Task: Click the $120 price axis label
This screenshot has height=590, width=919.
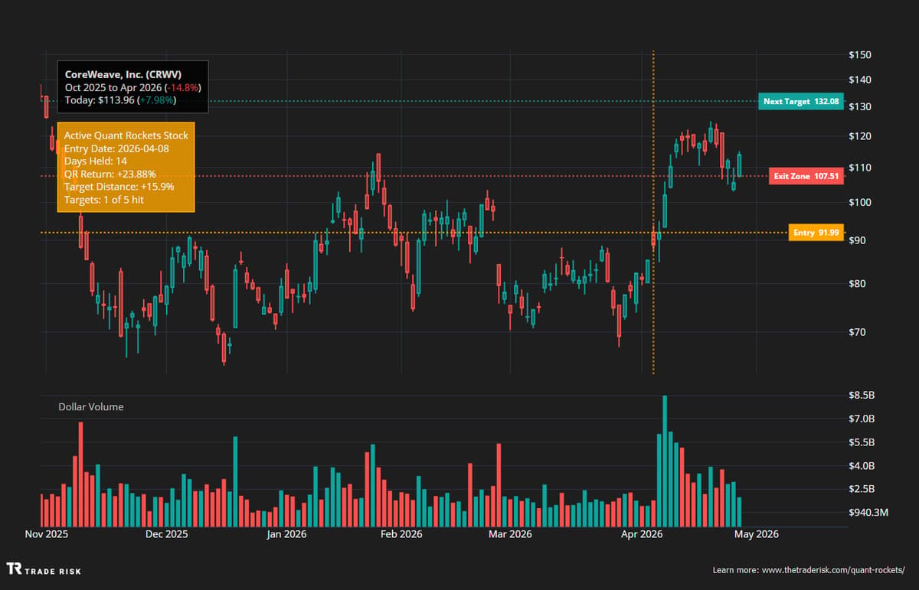Action: (x=859, y=136)
